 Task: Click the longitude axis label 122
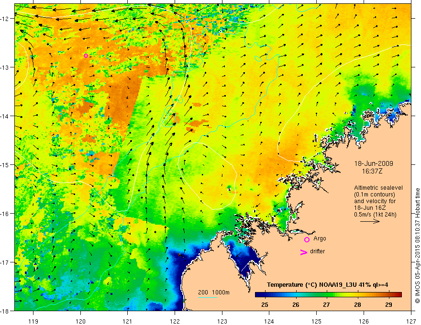(x=175, y=321)
